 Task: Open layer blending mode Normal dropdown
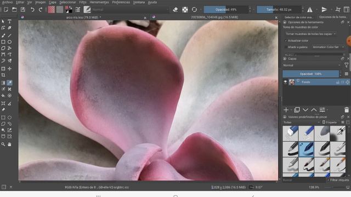tap(312, 65)
